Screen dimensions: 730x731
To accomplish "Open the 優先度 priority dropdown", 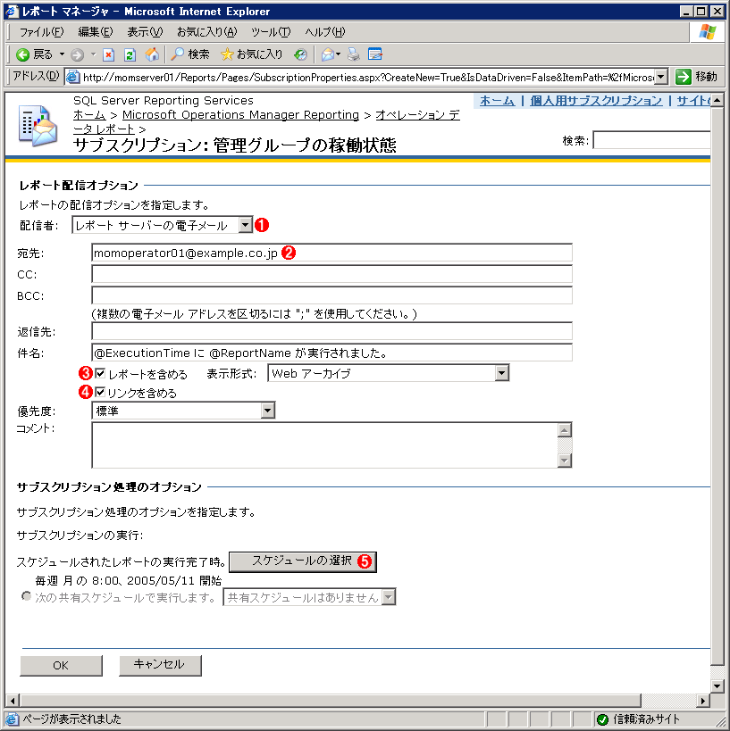I will pos(267,411).
